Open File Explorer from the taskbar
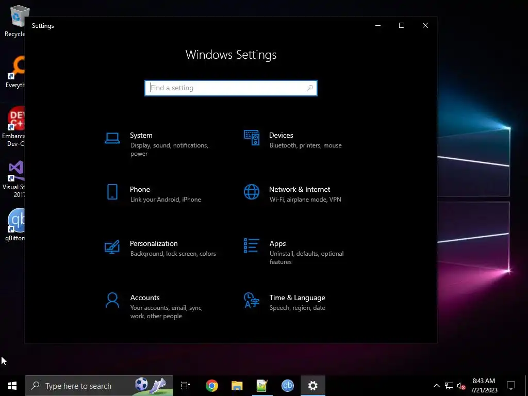The image size is (528, 396). pyautogui.click(x=237, y=386)
